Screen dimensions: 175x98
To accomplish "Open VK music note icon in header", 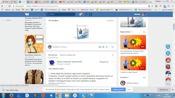I will click(86, 14).
